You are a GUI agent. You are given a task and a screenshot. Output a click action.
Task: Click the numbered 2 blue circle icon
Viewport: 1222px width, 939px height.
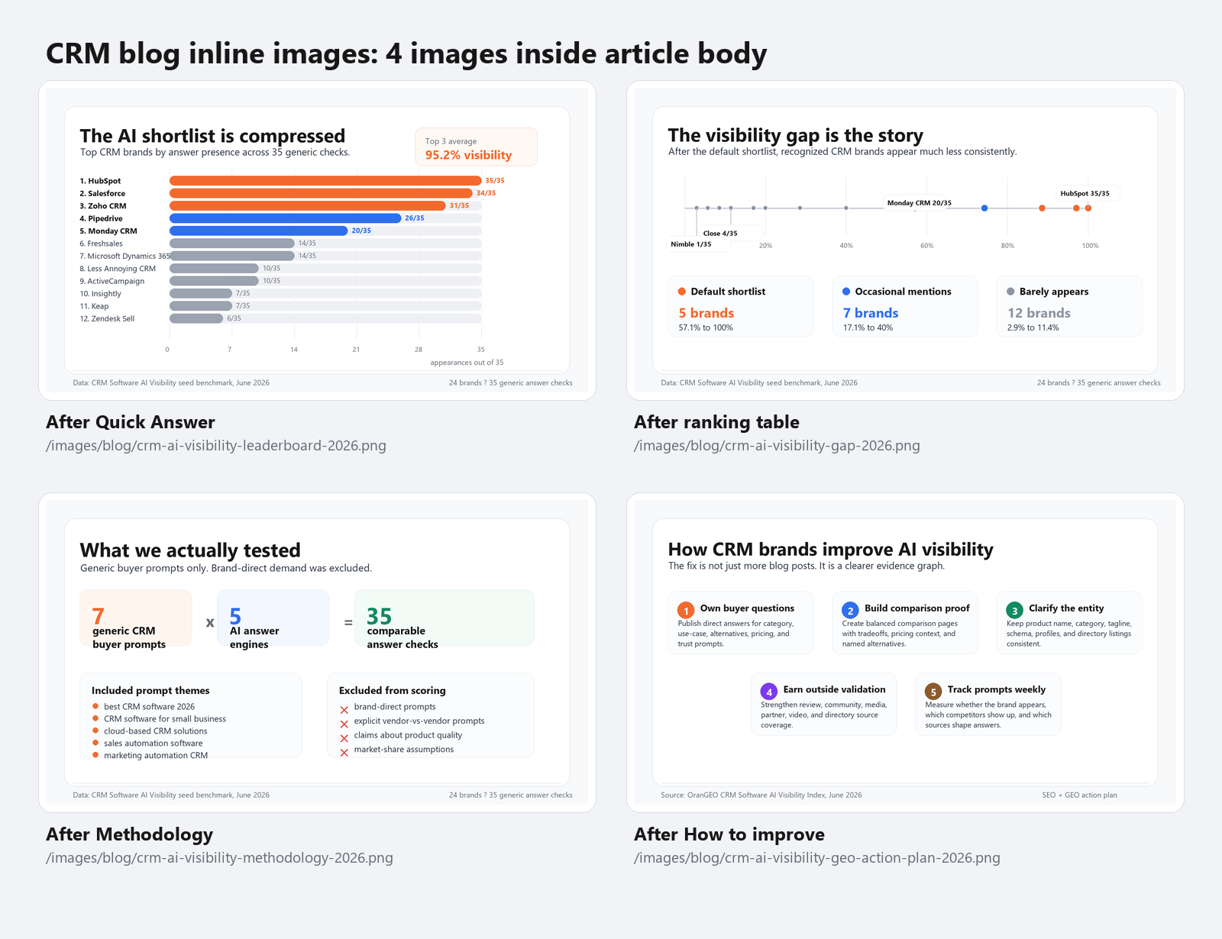click(x=850, y=610)
